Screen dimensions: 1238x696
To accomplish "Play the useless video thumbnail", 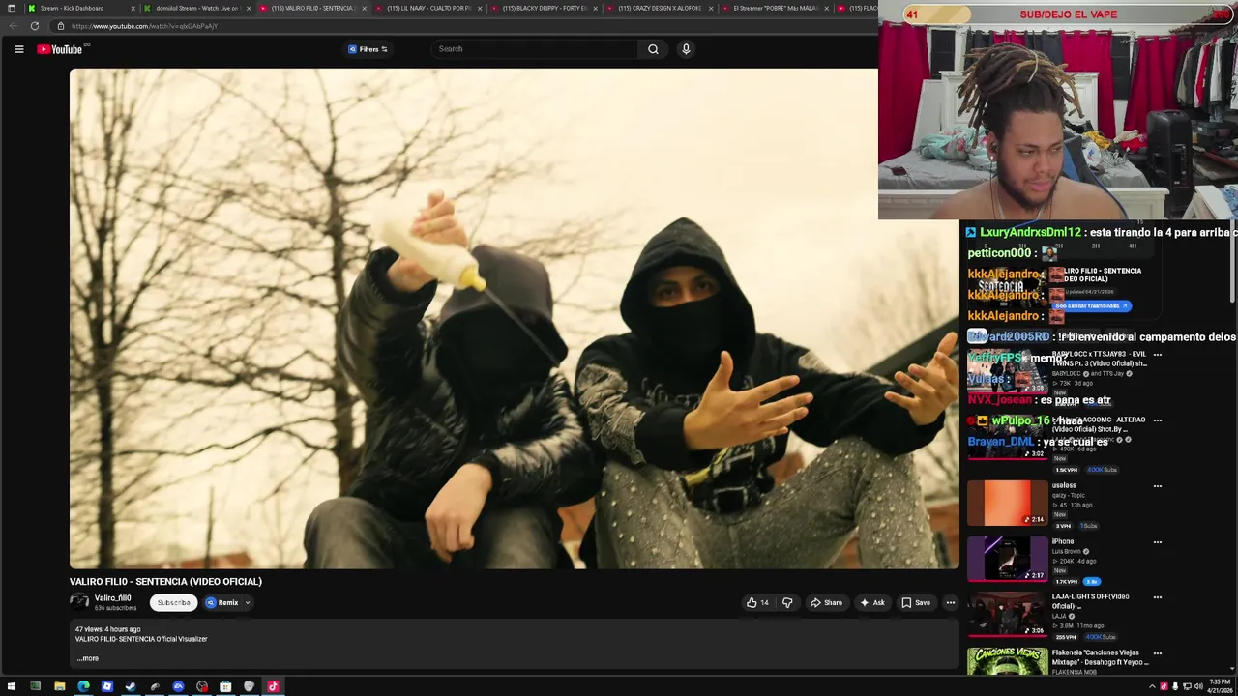I will click(x=1007, y=503).
